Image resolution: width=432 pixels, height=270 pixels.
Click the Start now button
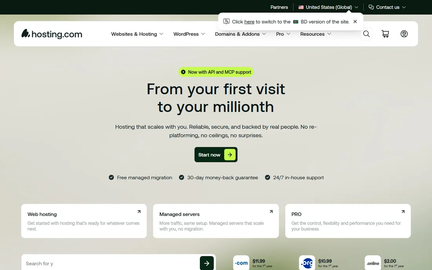(216, 155)
